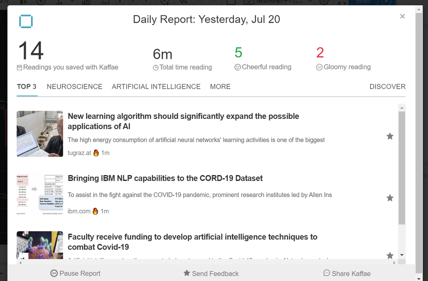Click the Gloomy reading sad face icon
Viewport: 428px width, 281px height.
(319, 67)
